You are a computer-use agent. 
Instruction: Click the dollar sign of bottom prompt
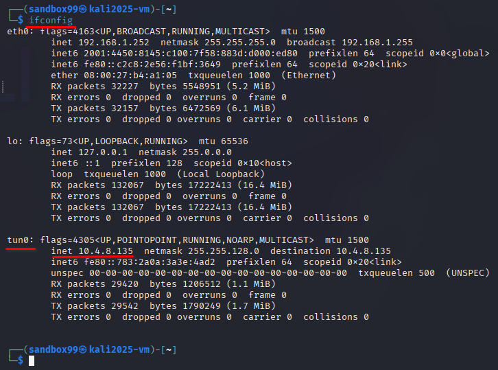(x=21, y=360)
